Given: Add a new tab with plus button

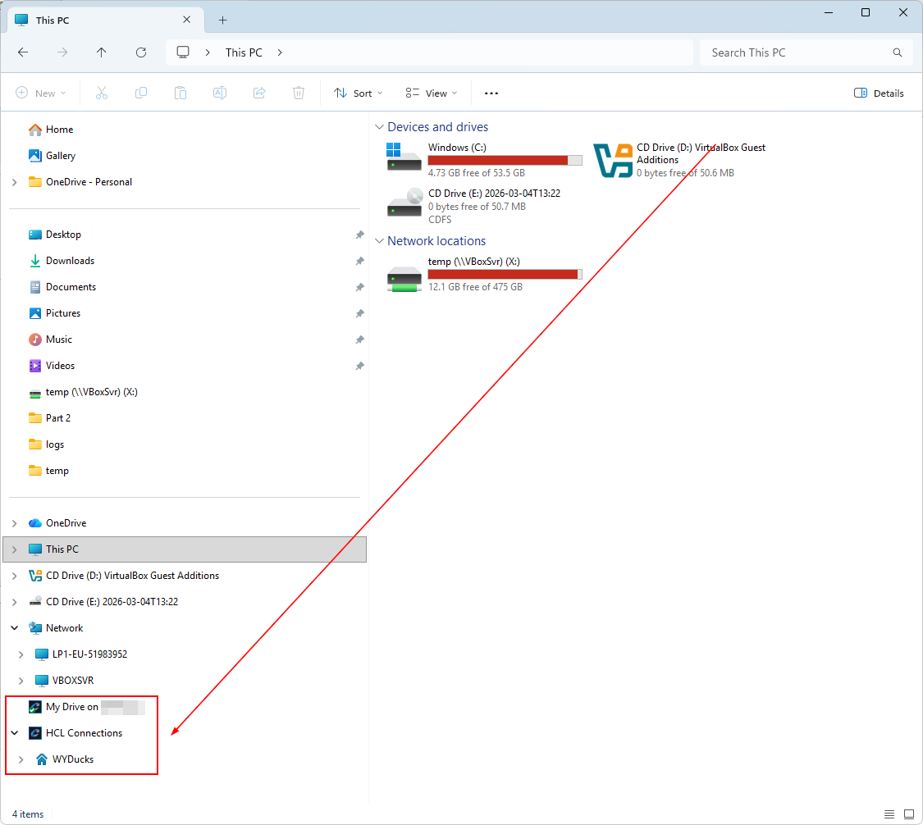Looking at the screenshot, I should click(x=222, y=20).
